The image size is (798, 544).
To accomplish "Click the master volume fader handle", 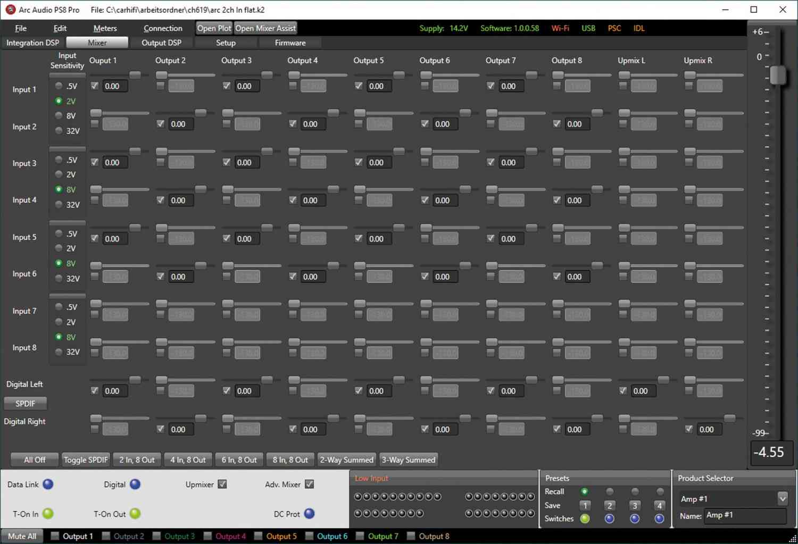I will pos(778,75).
